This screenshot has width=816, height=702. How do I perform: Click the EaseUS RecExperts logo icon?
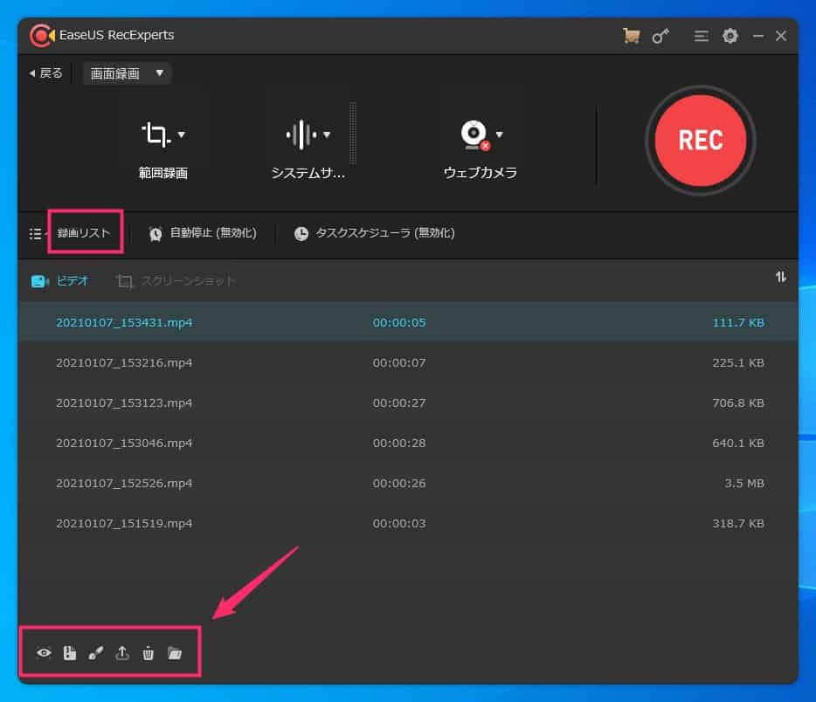coord(42,35)
